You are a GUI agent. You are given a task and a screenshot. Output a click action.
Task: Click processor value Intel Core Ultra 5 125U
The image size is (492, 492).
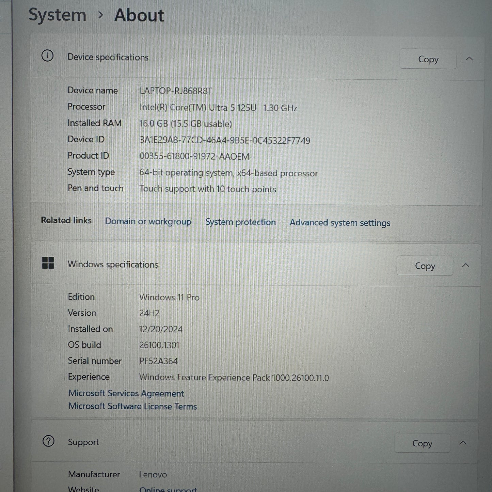[218, 108]
